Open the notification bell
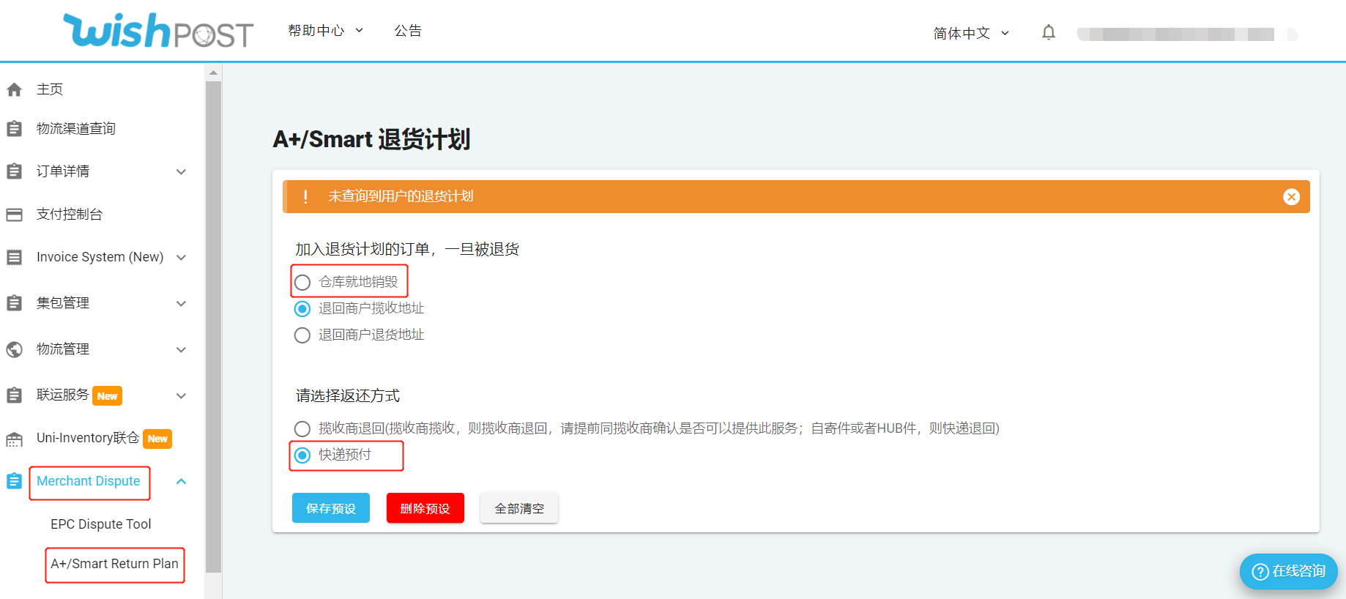The image size is (1346, 599). tap(1048, 32)
